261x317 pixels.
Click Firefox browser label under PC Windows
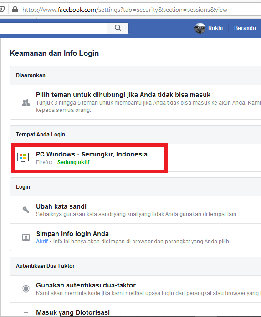44,162
